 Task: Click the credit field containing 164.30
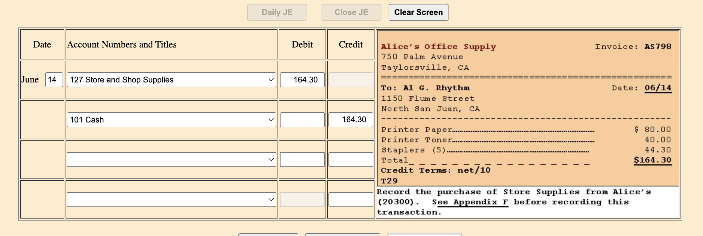(351, 120)
